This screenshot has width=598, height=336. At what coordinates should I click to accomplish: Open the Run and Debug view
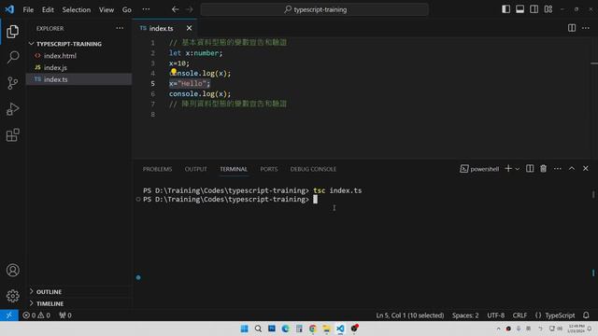(x=12, y=109)
